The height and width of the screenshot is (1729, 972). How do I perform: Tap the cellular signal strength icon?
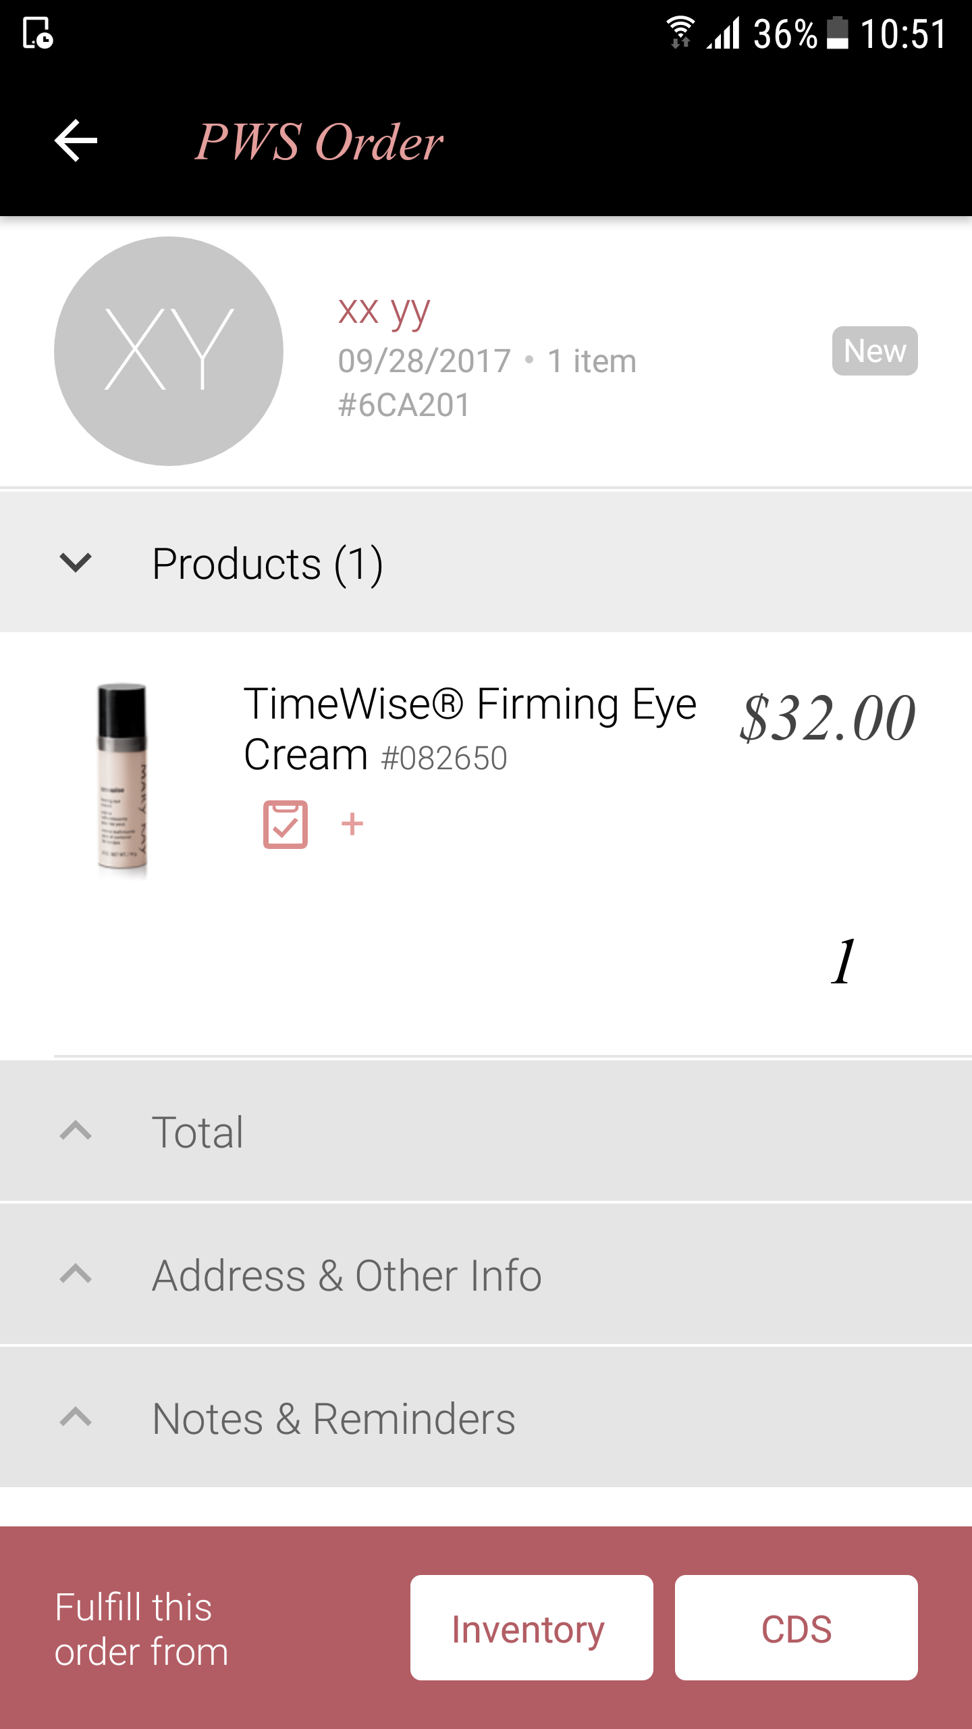click(724, 33)
